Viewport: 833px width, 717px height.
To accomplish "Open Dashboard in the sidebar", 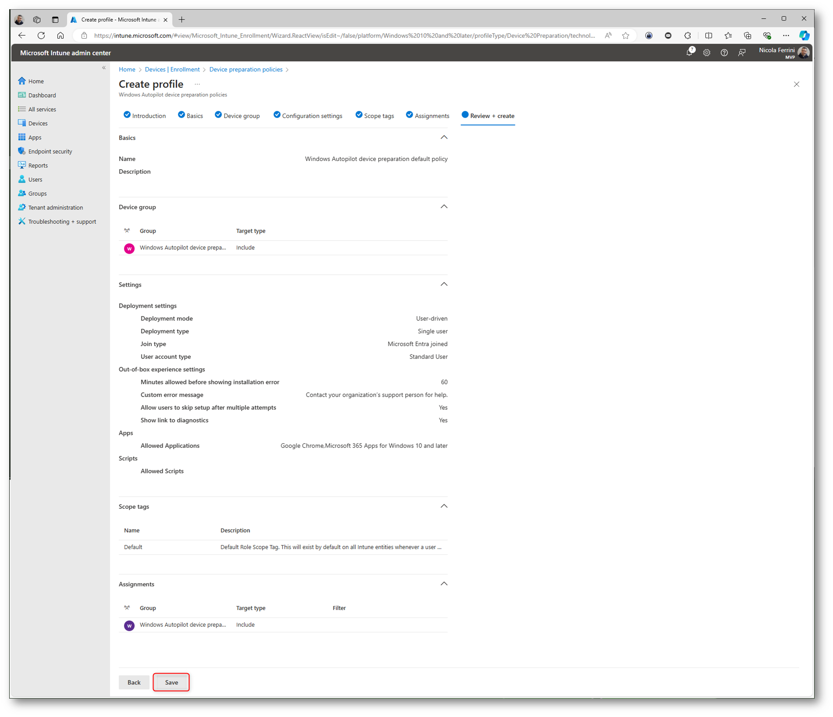I will click(37, 95).
